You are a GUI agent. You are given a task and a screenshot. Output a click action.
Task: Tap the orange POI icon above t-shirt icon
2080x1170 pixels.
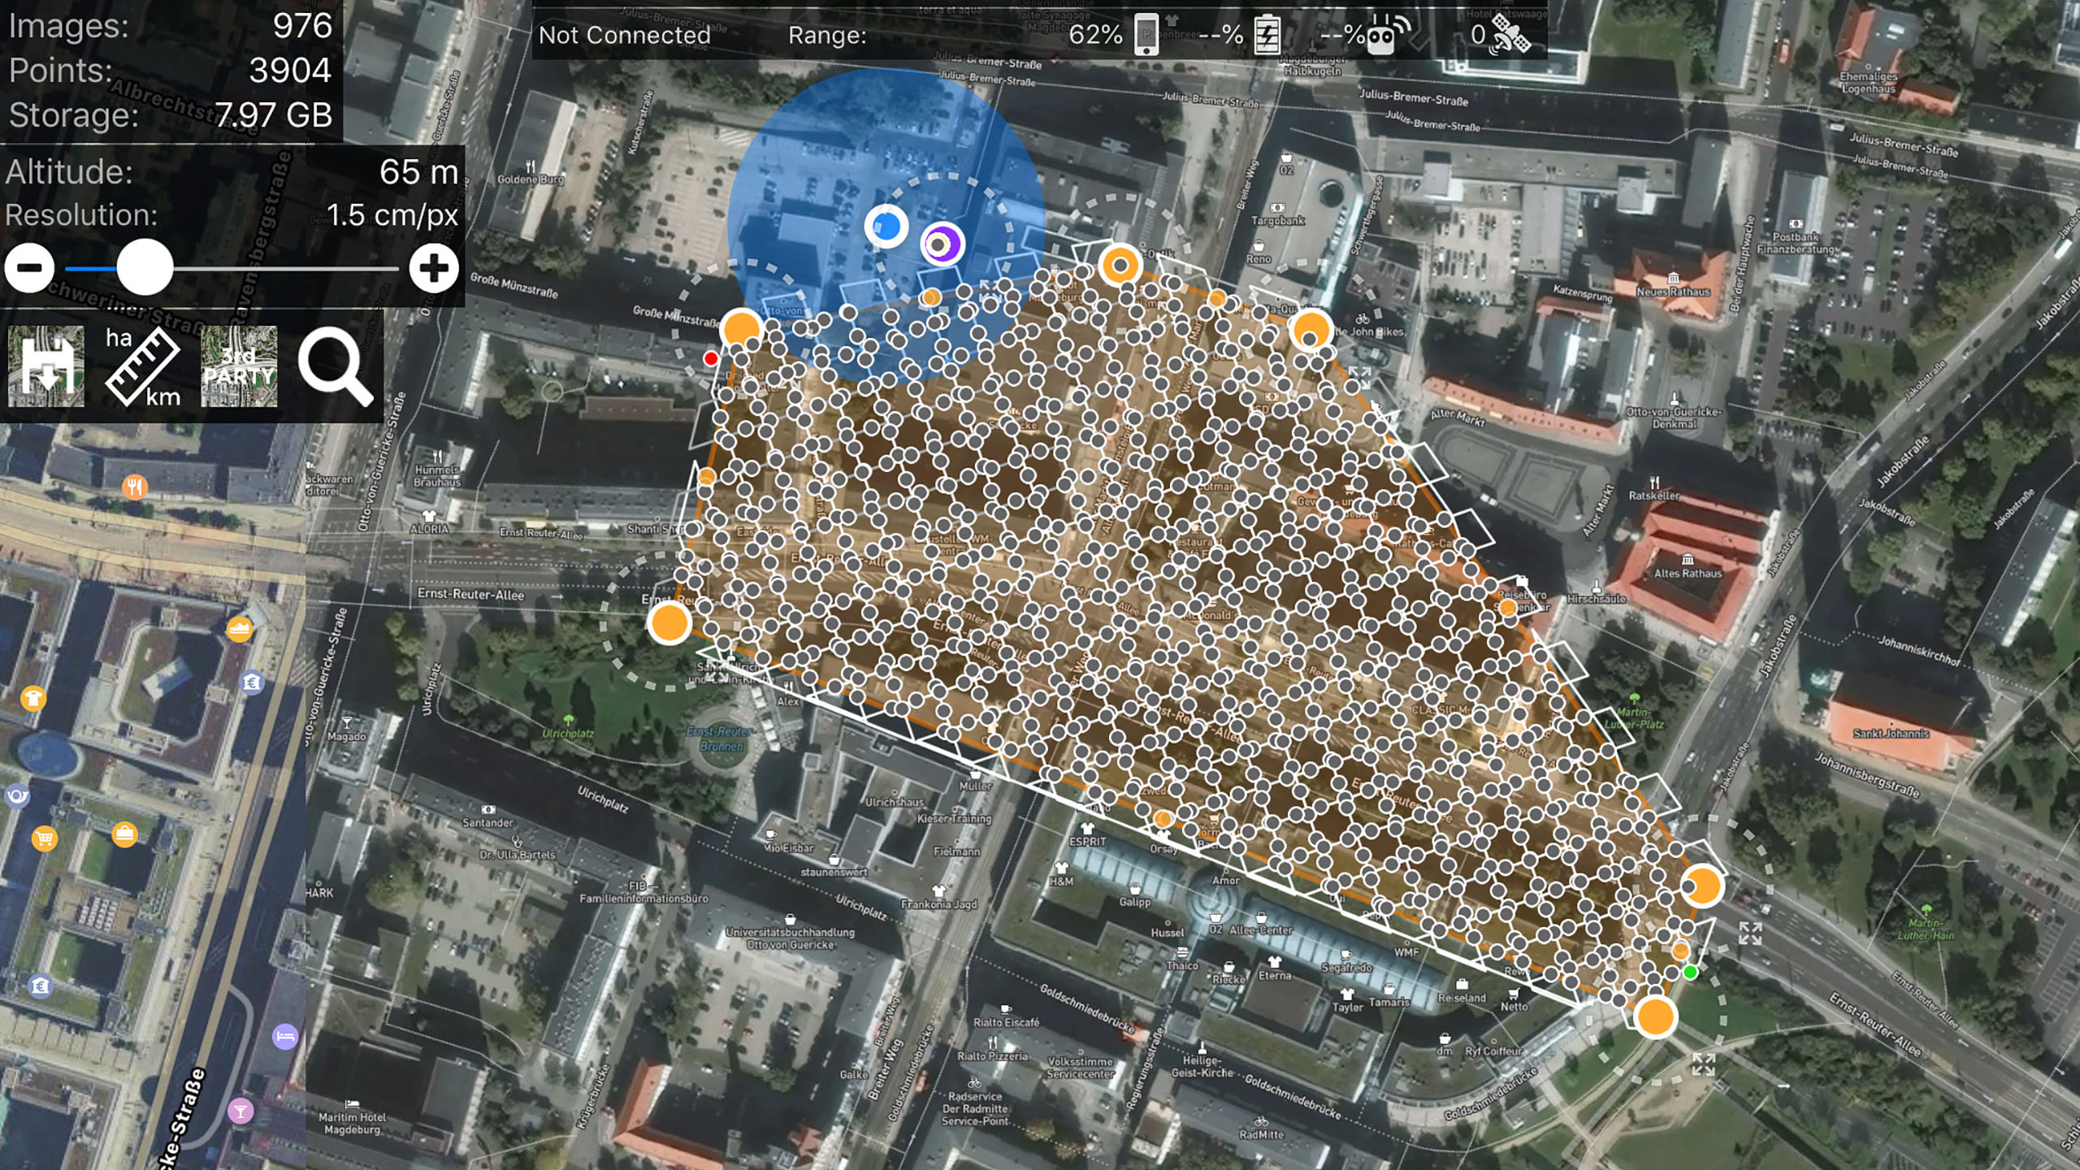pos(239,629)
